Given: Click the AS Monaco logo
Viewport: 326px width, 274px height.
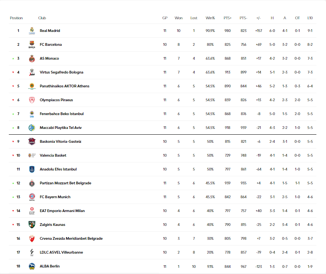Looking at the screenshot, I should 32,58.
